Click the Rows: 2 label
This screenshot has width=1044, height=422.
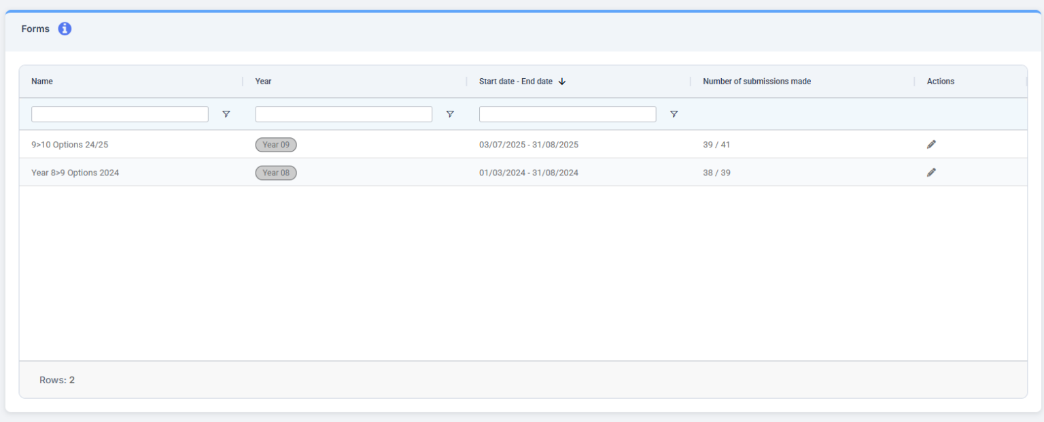(57, 380)
